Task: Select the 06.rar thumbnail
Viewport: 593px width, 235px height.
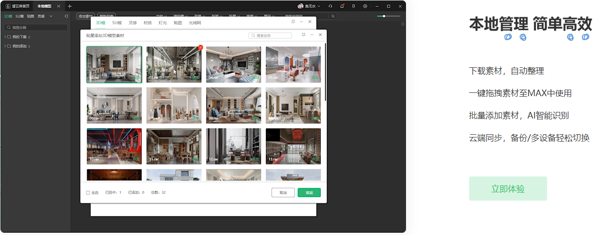Action: pos(114,105)
